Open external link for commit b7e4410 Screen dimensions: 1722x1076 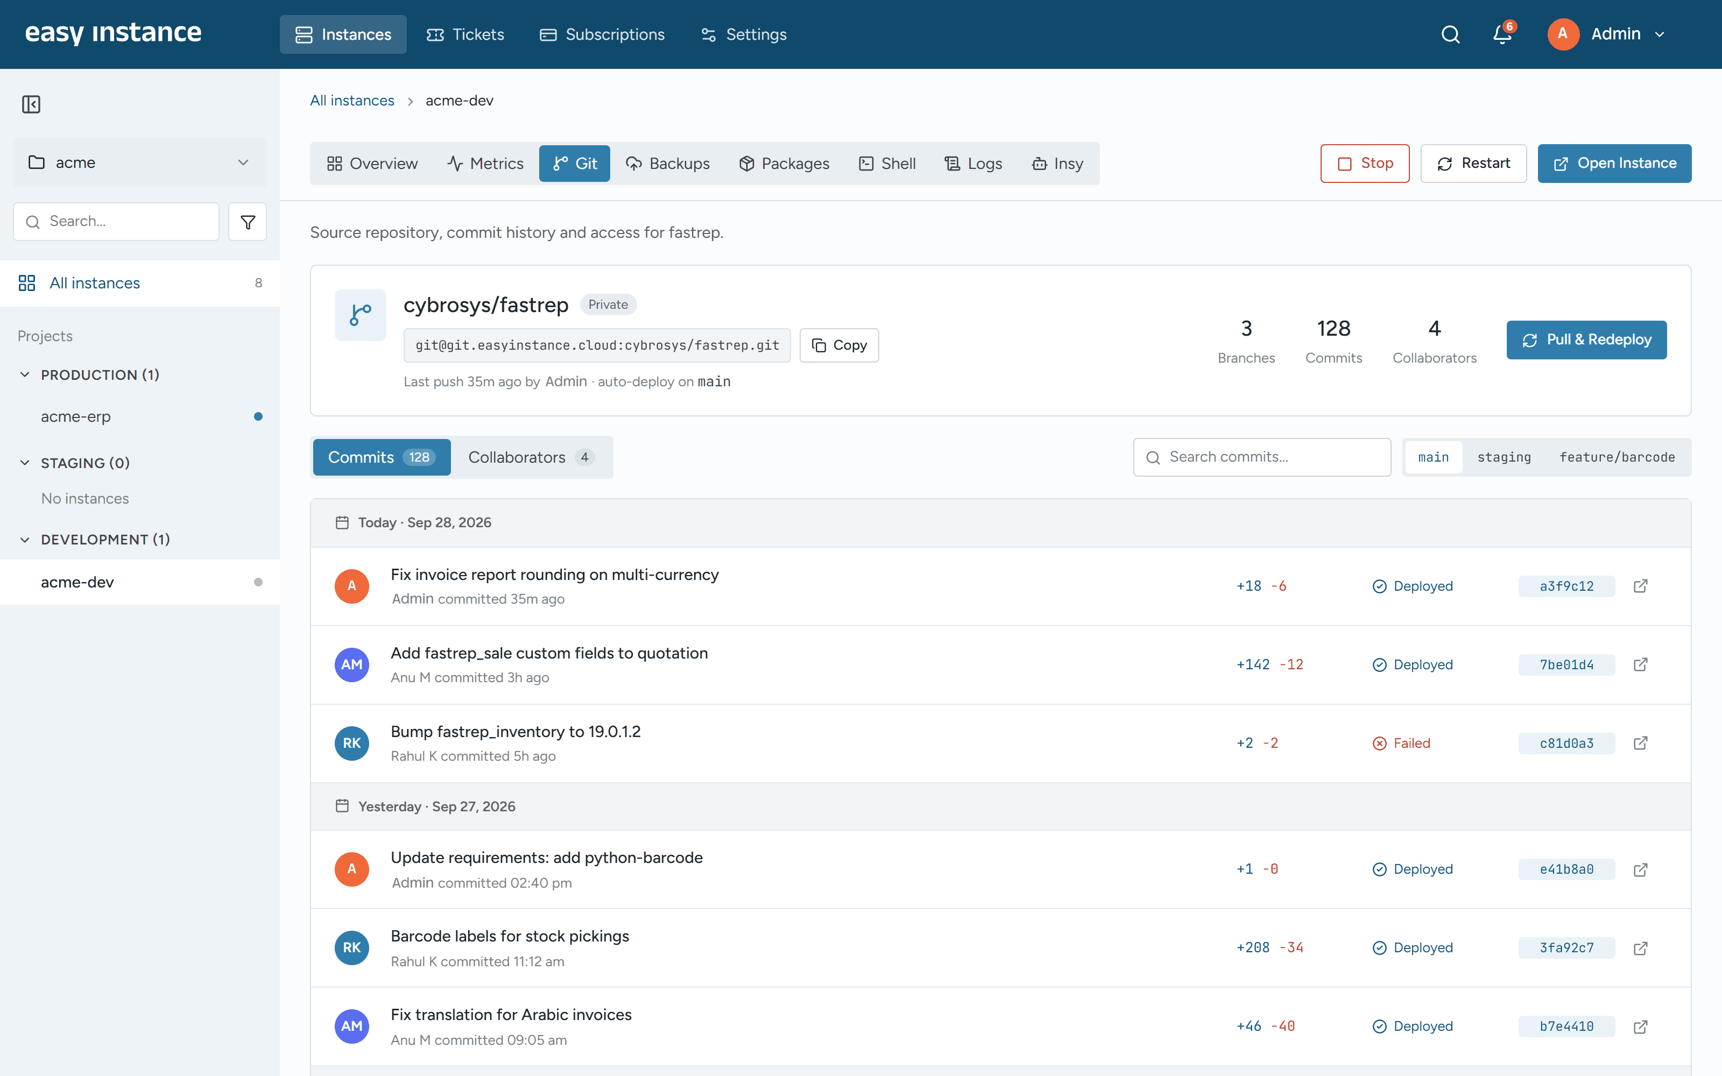[1640, 1026]
